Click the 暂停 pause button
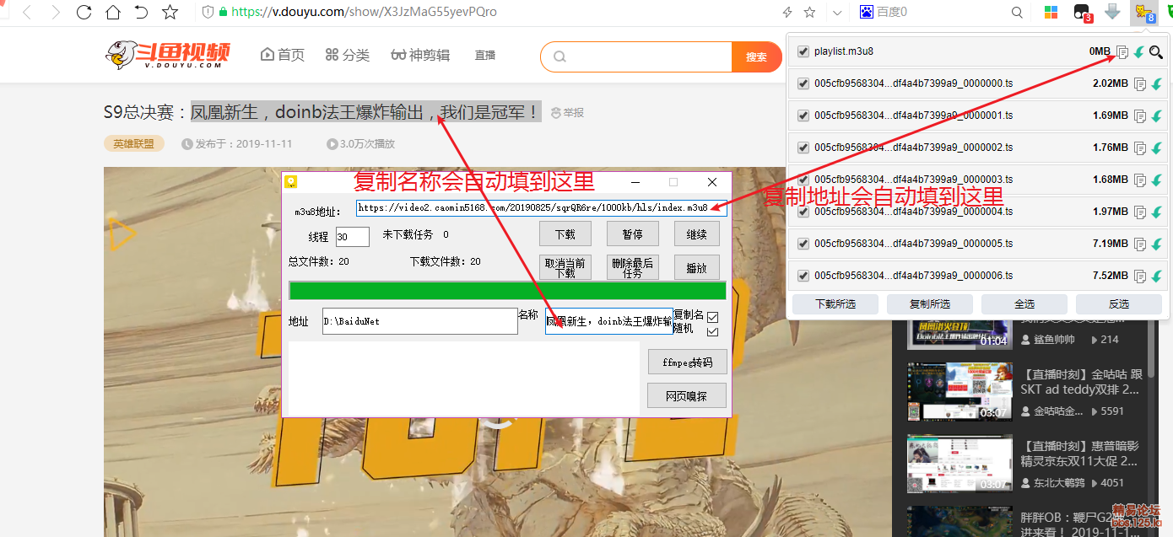1173x537 pixels. [633, 234]
